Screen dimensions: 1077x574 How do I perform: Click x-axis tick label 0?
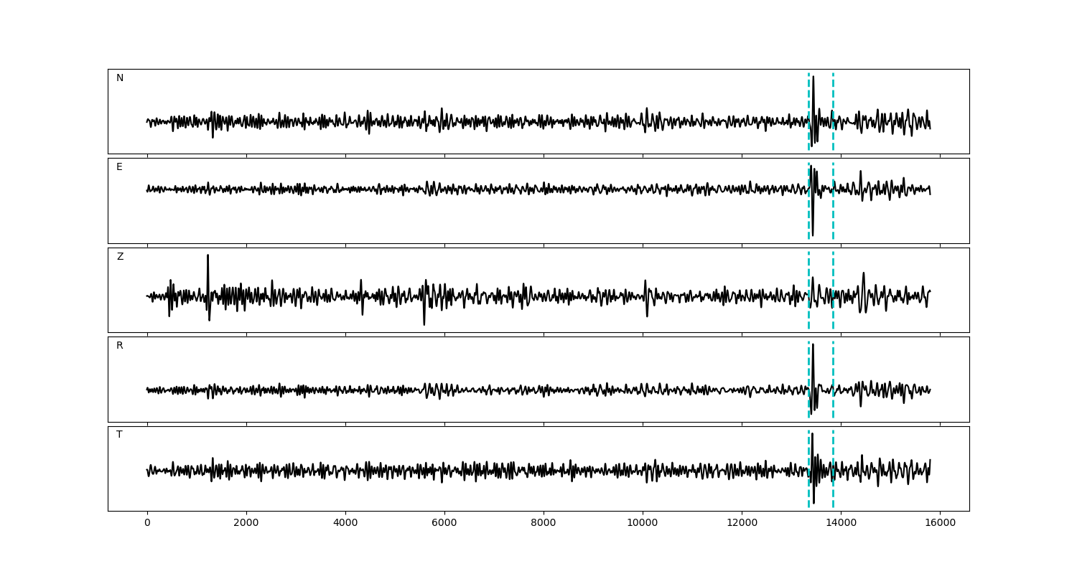(x=147, y=524)
